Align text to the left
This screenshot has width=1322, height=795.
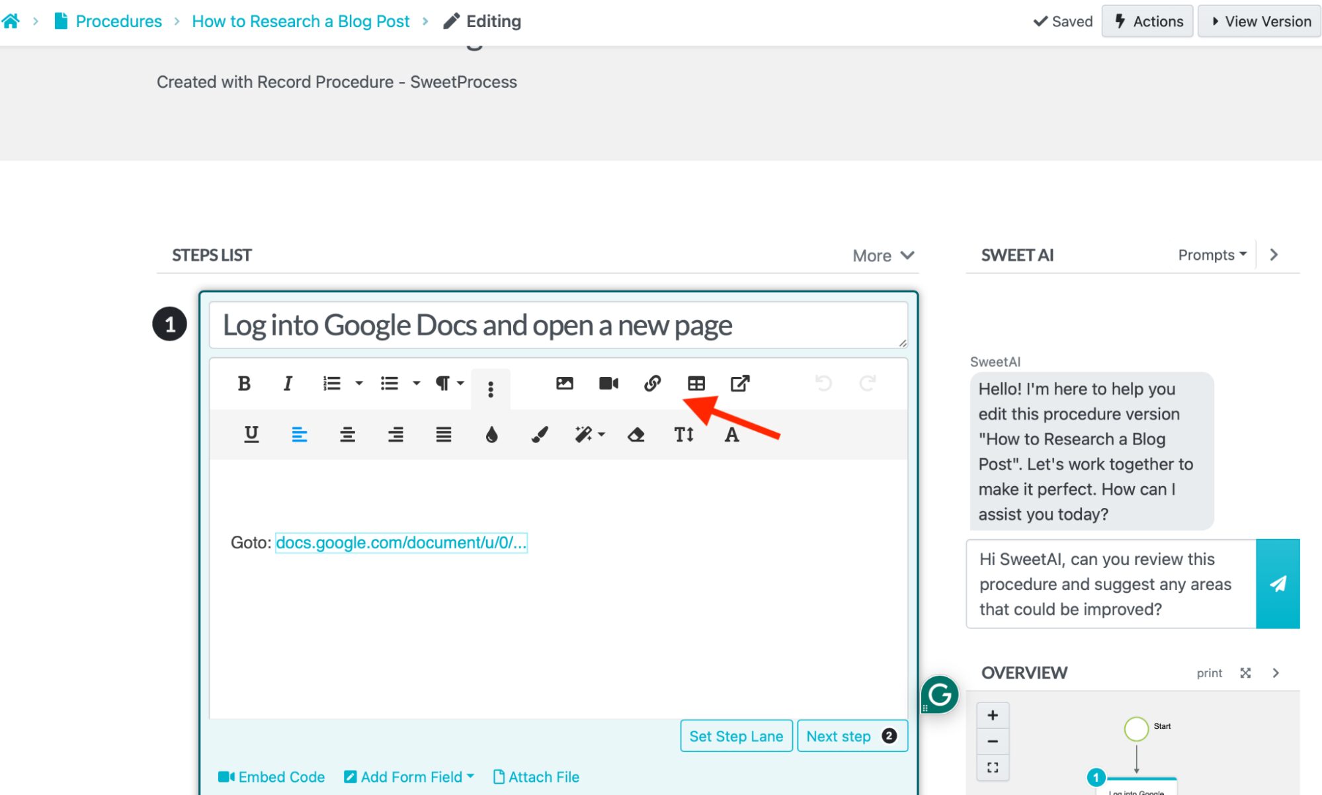click(300, 435)
